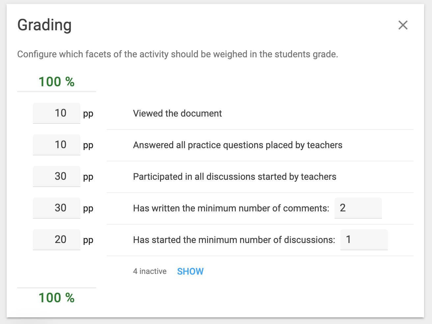The image size is (432, 324).
Task: Edit points for Participated in all discussions
Action: 57,176
